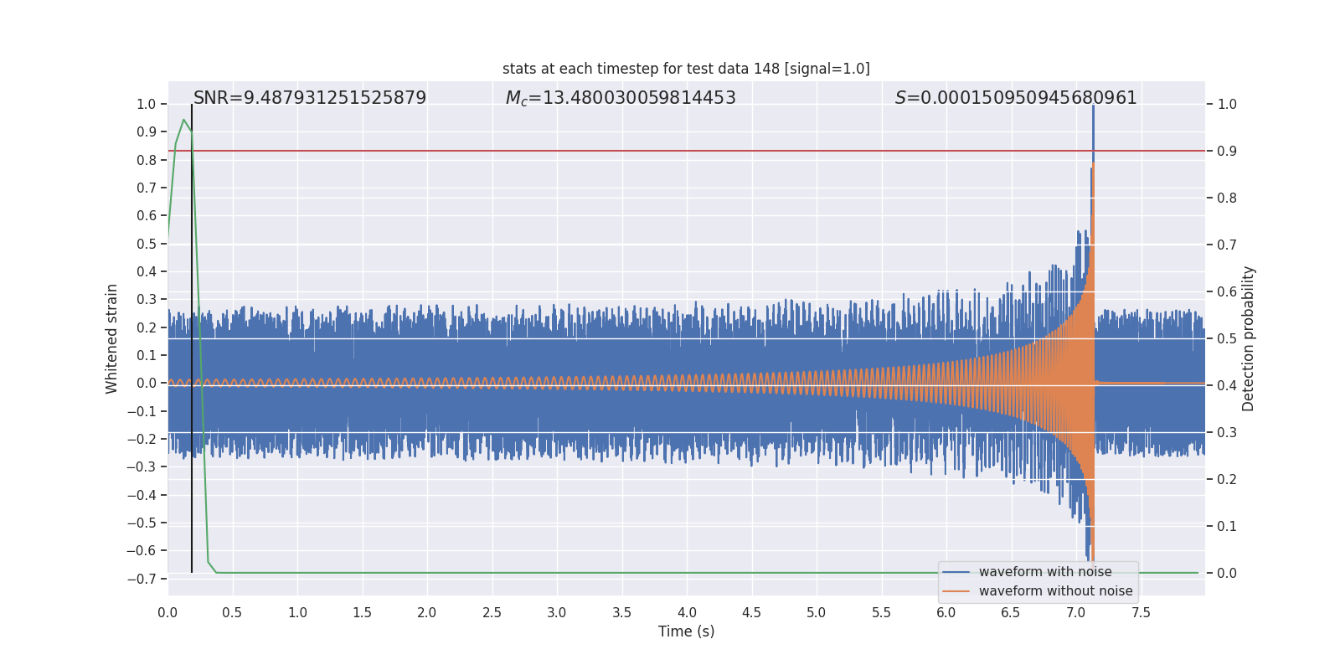This screenshot has width=1340, height=670.
Task: Click the 2.5 tick label on the time axis
Action: click(x=492, y=613)
